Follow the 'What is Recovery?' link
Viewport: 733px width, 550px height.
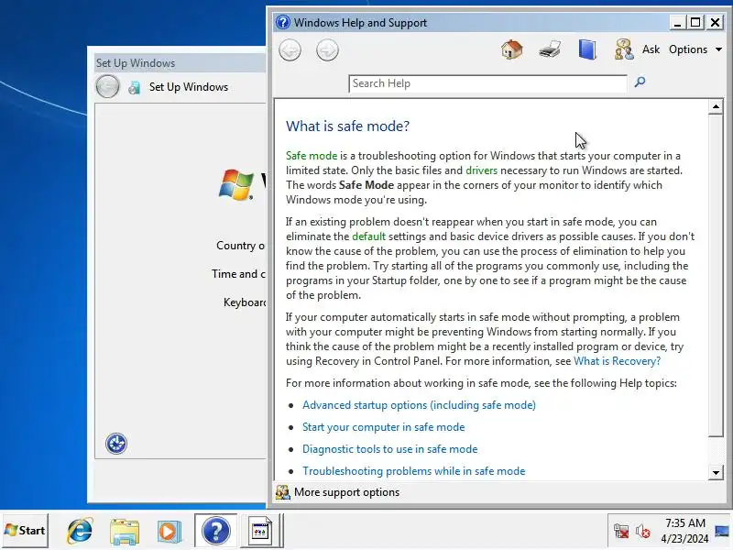[617, 361]
